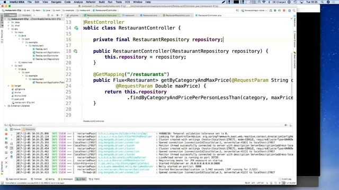Screen dimensions: 339x190
Task: Click the Wi-Fi icon in macOS menu bar
Action: click(264, 2)
